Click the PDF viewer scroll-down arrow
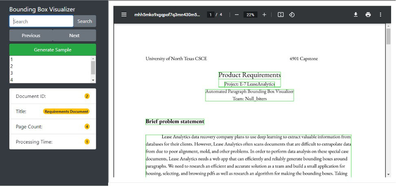This screenshot has width=396, height=186. point(388,175)
